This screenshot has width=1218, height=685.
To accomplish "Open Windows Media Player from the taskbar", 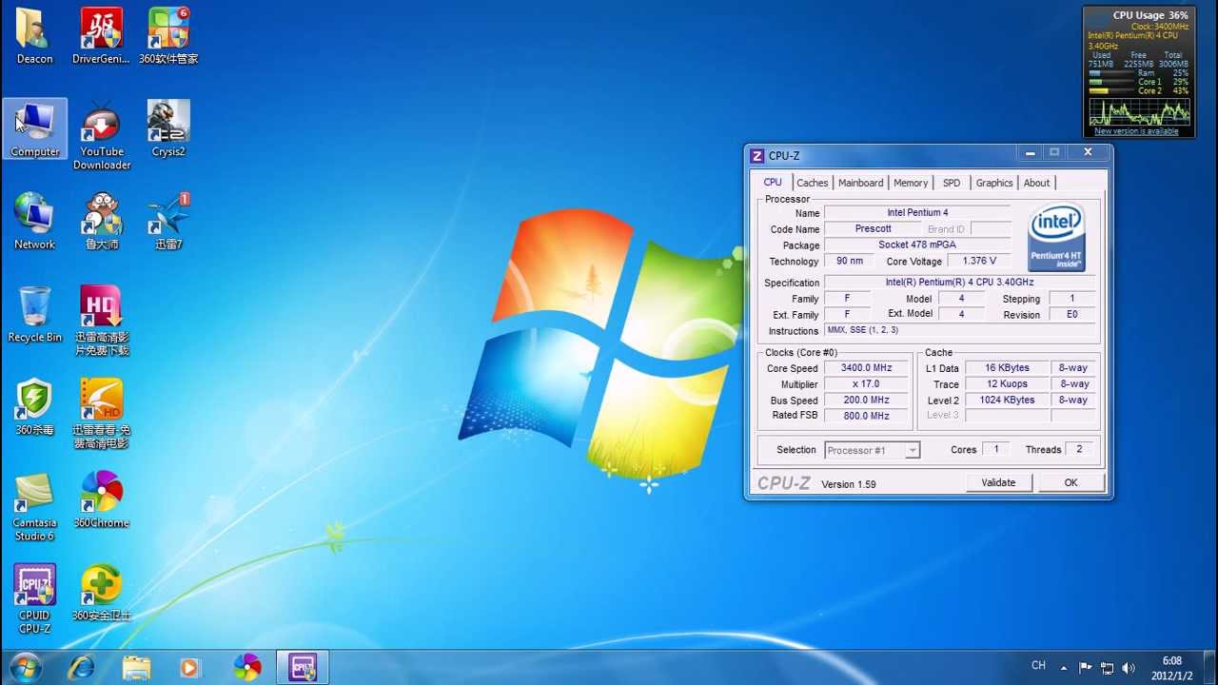I will (x=191, y=667).
